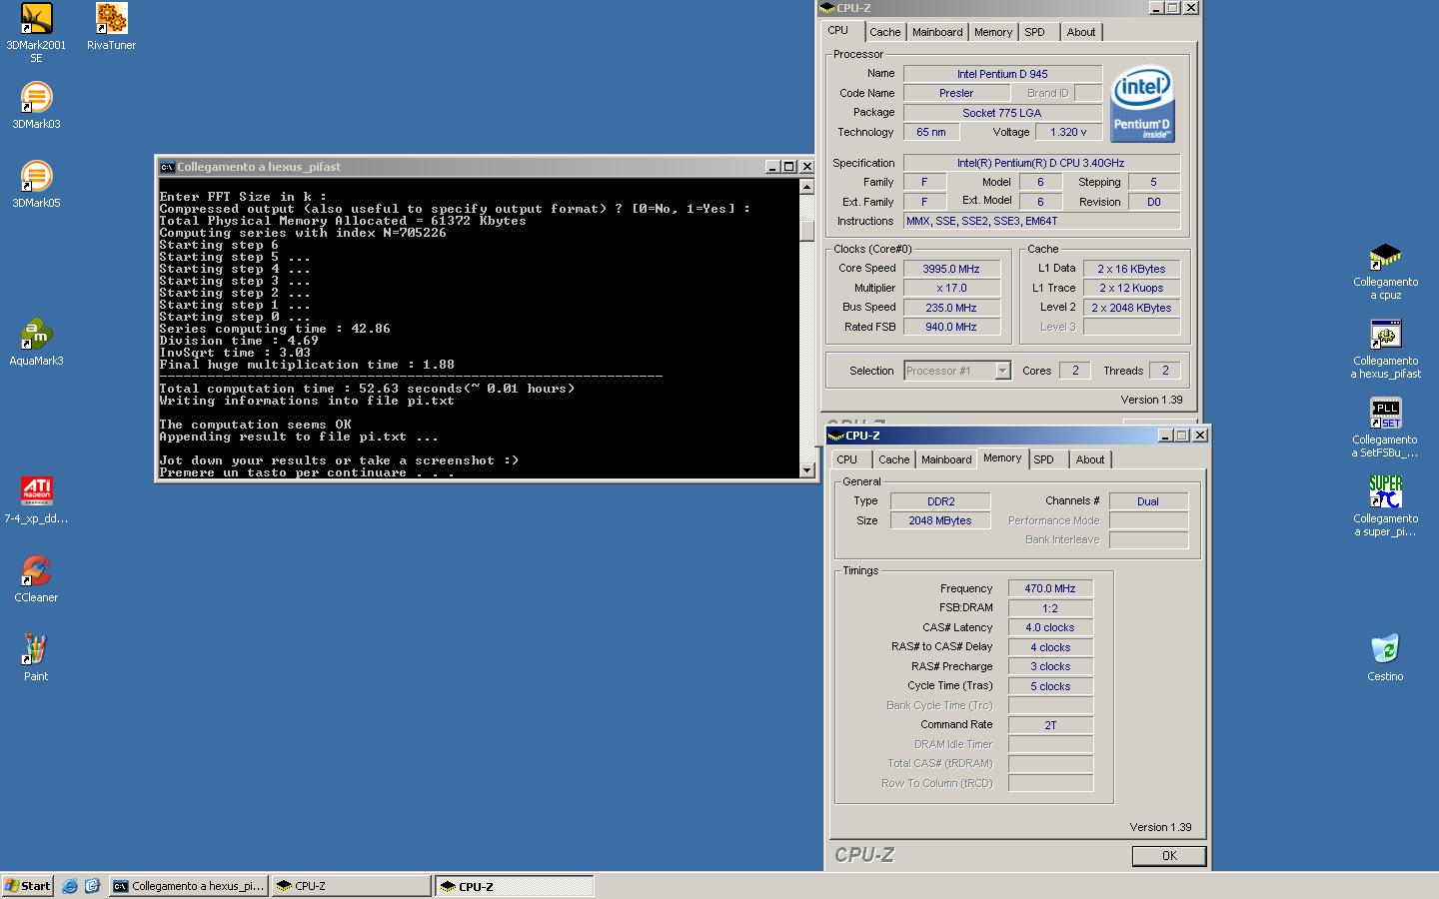Click the Channels # Dual value
Viewport: 1439px width, 899px height.
point(1148,501)
